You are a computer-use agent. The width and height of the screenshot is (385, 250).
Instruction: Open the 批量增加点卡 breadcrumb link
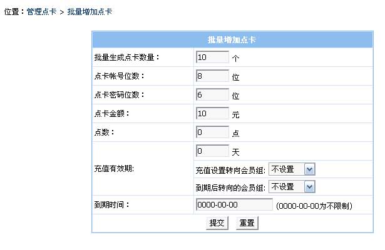(x=90, y=12)
